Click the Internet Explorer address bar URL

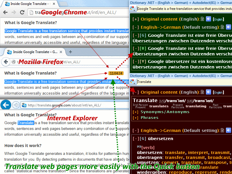click(x=64, y=105)
